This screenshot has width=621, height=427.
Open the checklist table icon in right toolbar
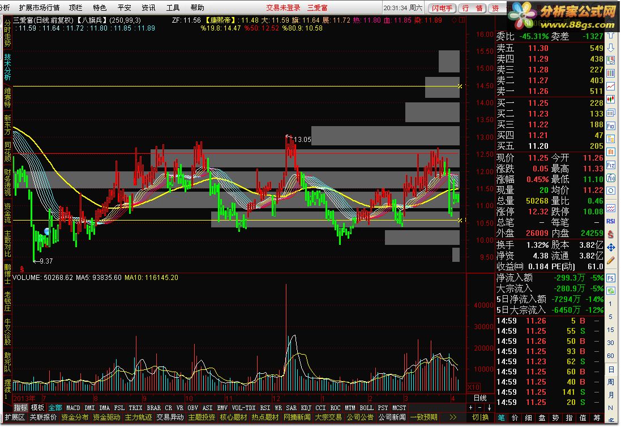pos(611,60)
